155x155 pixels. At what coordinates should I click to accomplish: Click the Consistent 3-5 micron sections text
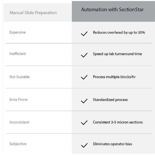118,122
